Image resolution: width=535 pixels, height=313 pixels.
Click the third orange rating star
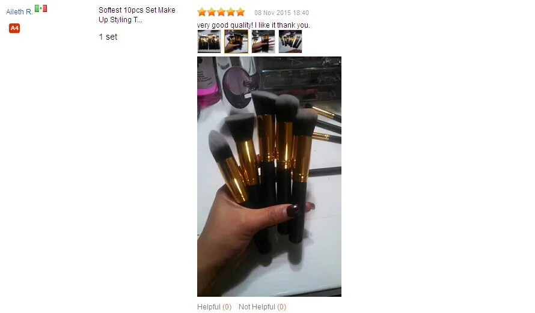[x=221, y=12]
